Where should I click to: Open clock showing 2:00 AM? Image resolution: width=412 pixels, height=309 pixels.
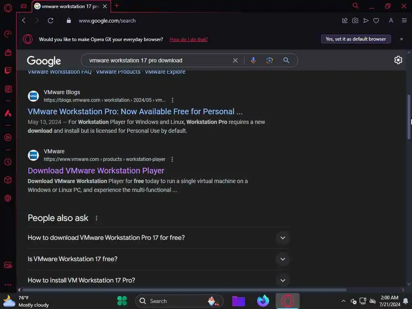[389, 301]
